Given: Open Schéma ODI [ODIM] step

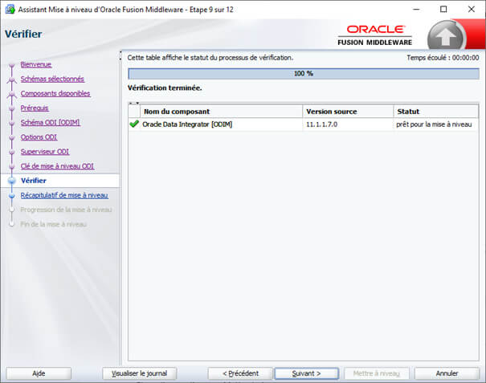Looking at the screenshot, I should (x=51, y=122).
